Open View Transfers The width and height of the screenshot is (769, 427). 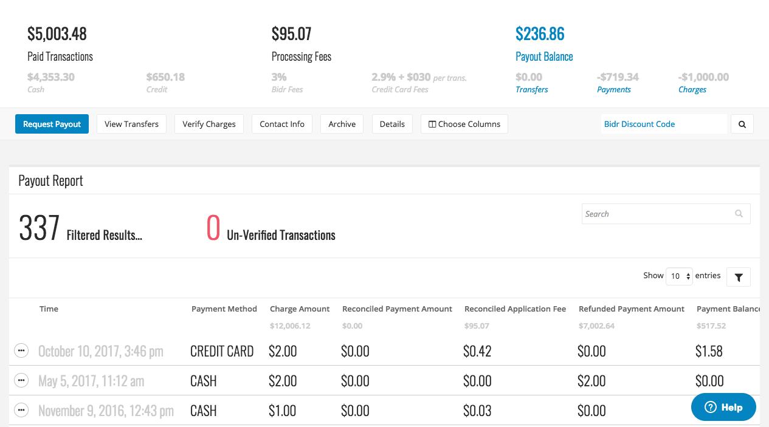(131, 124)
